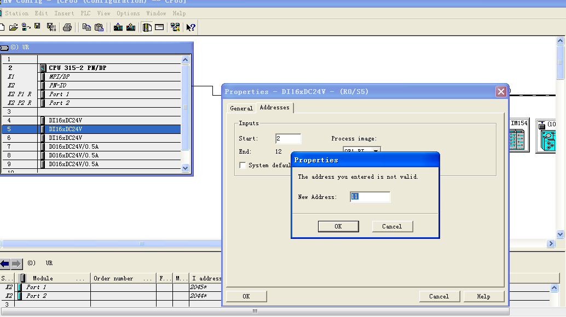566x317 pixels.
Task: Open the PLC menu
Action: pos(85,13)
